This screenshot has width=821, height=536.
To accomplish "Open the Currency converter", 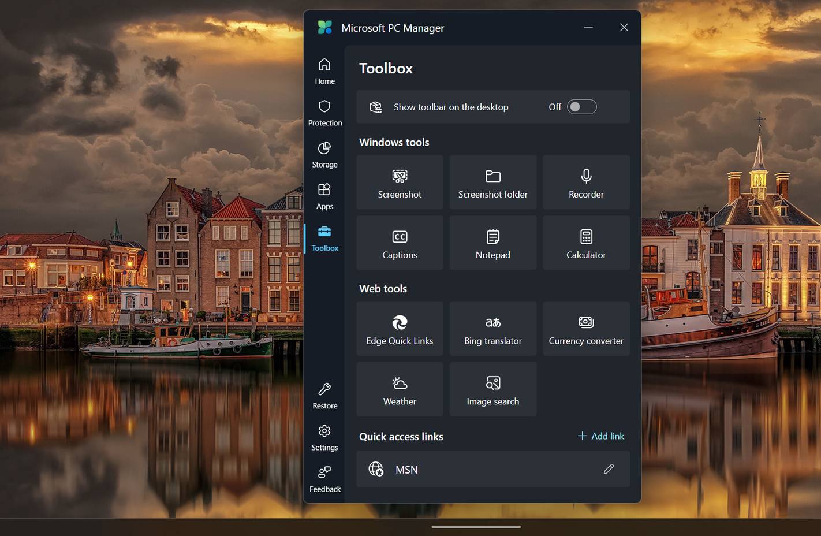I will [x=585, y=329].
